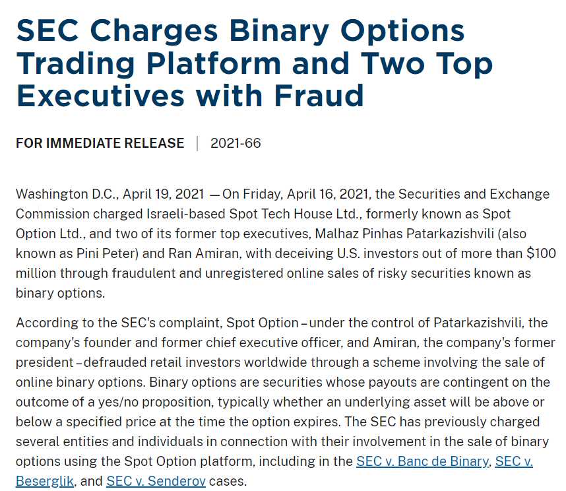This screenshot has height=491, width=566.
Task: Click 'According to the SEC's complaint' text
Action: coord(119,323)
